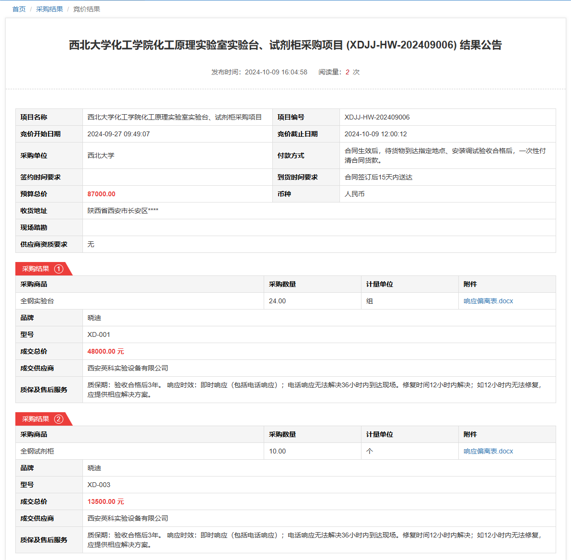This screenshot has height=560, width=571.
Task: Select the second red 采购结果 label
Action: click(35, 419)
